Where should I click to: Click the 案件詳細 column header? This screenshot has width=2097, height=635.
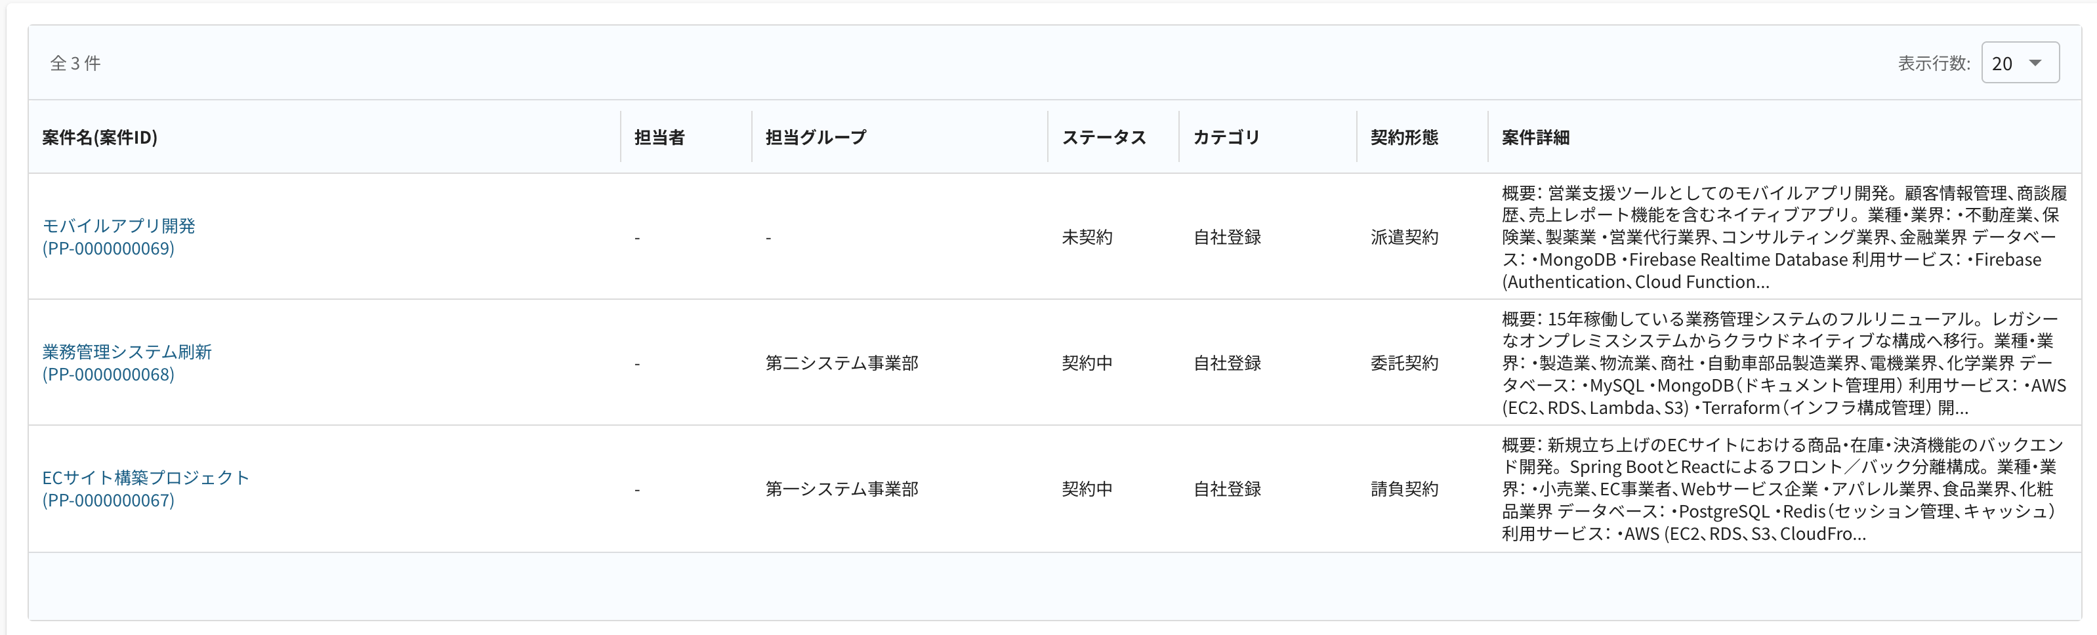click(1535, 136)
